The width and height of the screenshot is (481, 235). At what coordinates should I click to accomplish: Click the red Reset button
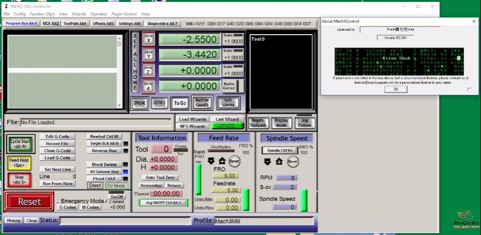29,201
